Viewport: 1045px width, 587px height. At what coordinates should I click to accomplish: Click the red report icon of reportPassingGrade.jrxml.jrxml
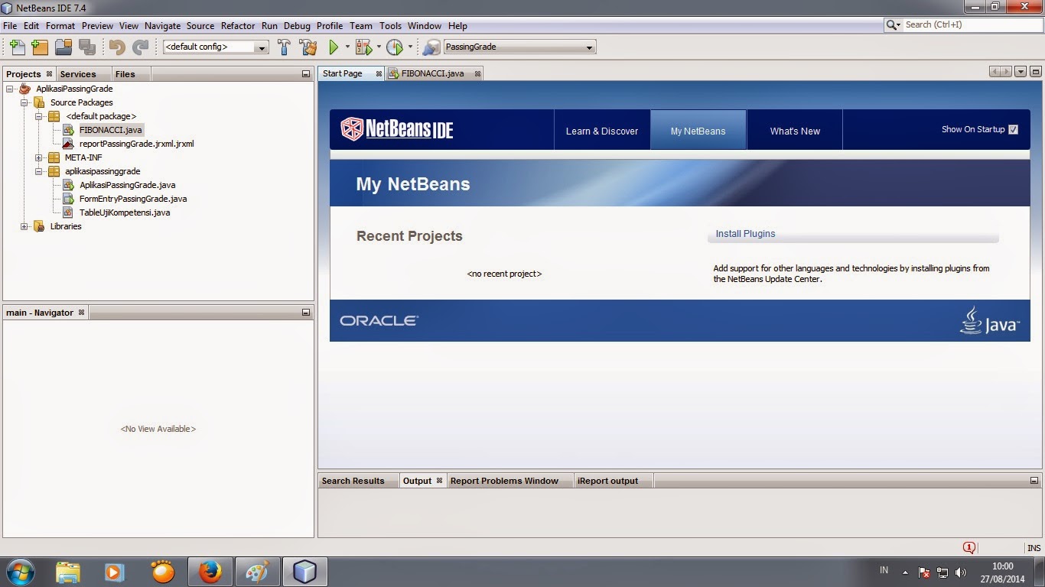(69, 144)
